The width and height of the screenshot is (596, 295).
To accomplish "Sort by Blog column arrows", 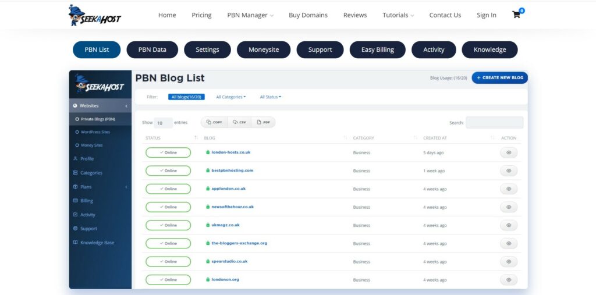I will (x=346, y=138).
